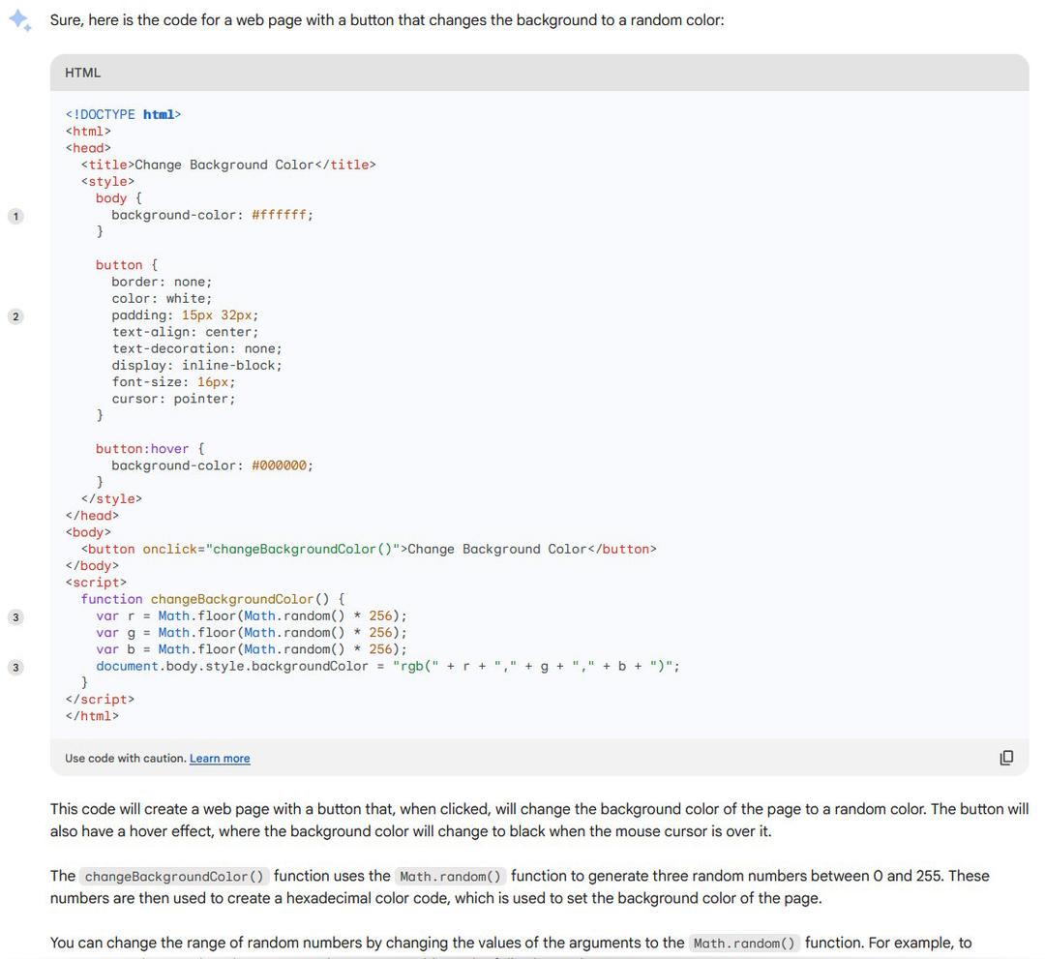Click the inline "changeBackgroundColor()" code chip in the explanation
Image resolution: width=1045 pixels, height=959 pixels.
174,877
